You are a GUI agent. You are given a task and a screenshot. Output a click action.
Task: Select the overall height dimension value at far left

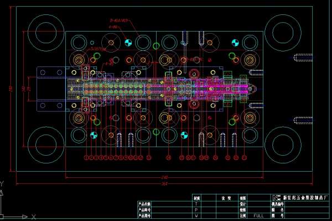pos(11,88)
